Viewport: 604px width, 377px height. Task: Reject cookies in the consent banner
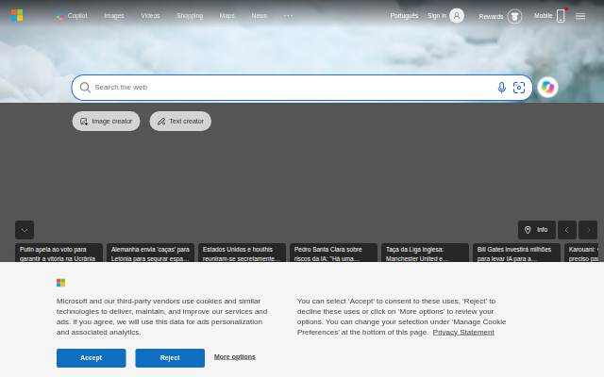[170, 358]
